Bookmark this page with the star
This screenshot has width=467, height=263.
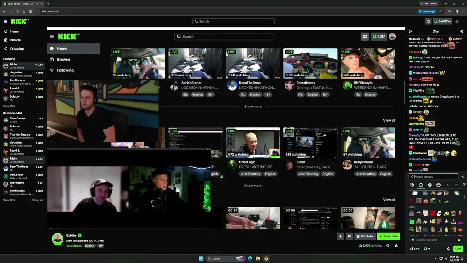[440, 12]
